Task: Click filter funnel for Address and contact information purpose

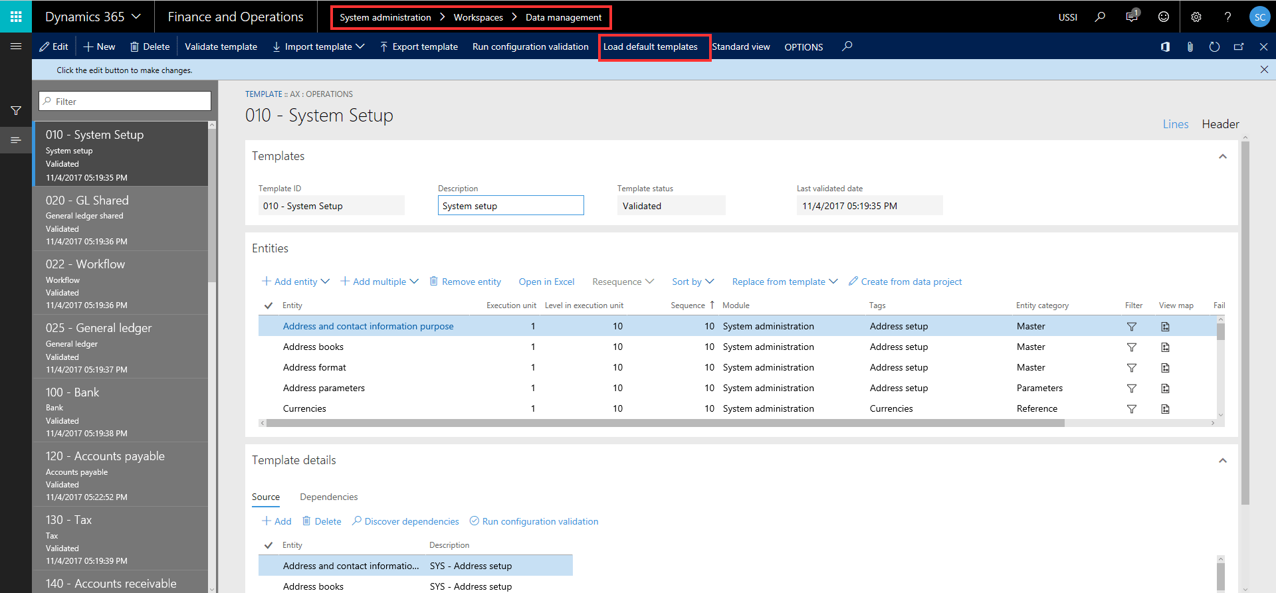Action: pyautogui.click(x=1131, y=326)
